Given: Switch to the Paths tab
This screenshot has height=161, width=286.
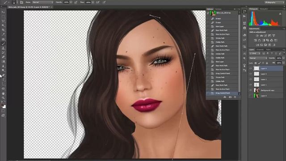Looking at the screenshot, I should click(x=268, y=50).
